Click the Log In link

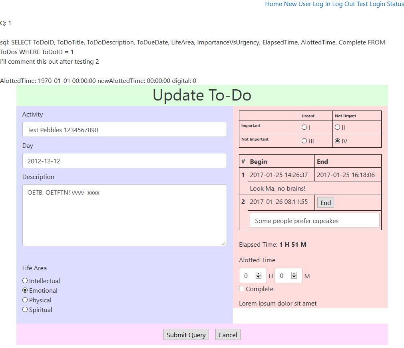pos(322,4)
